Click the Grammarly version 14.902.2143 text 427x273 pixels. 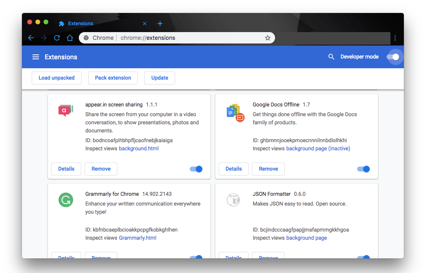pos(157,194)
